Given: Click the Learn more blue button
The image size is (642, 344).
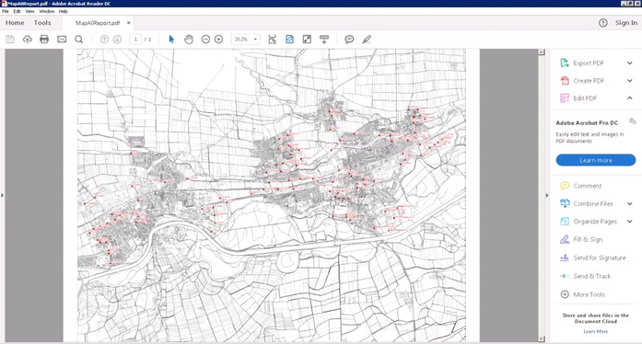Looking at the screenshot, I should point(596,160).
